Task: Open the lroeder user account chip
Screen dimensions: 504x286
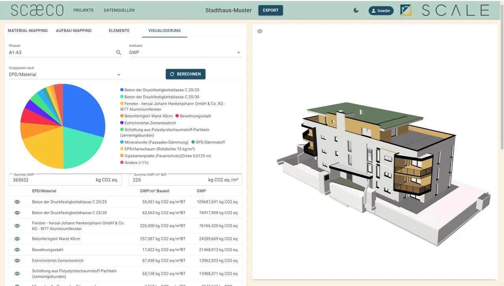Action: pos(381,11)
